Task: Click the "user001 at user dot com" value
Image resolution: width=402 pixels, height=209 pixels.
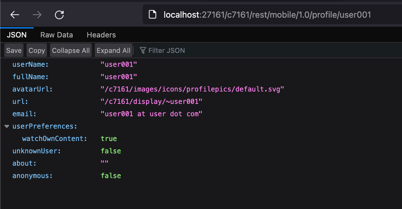Action: [151, 114]
